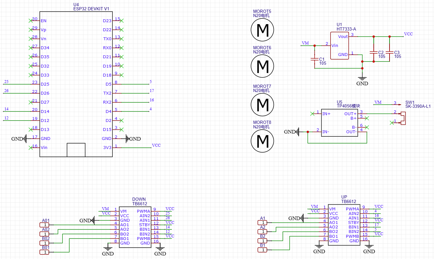Image resolution: width=434 pixels, height=259 pixels.
Task: Click the STBY pin label on DOWN TB6612
Action: click(145, 225)
